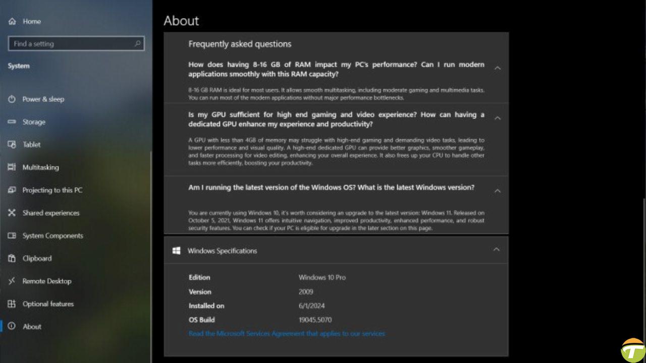Click the Optional features icon
The image size is (646, 363).
pyautogui.click(x=12, y=304)
